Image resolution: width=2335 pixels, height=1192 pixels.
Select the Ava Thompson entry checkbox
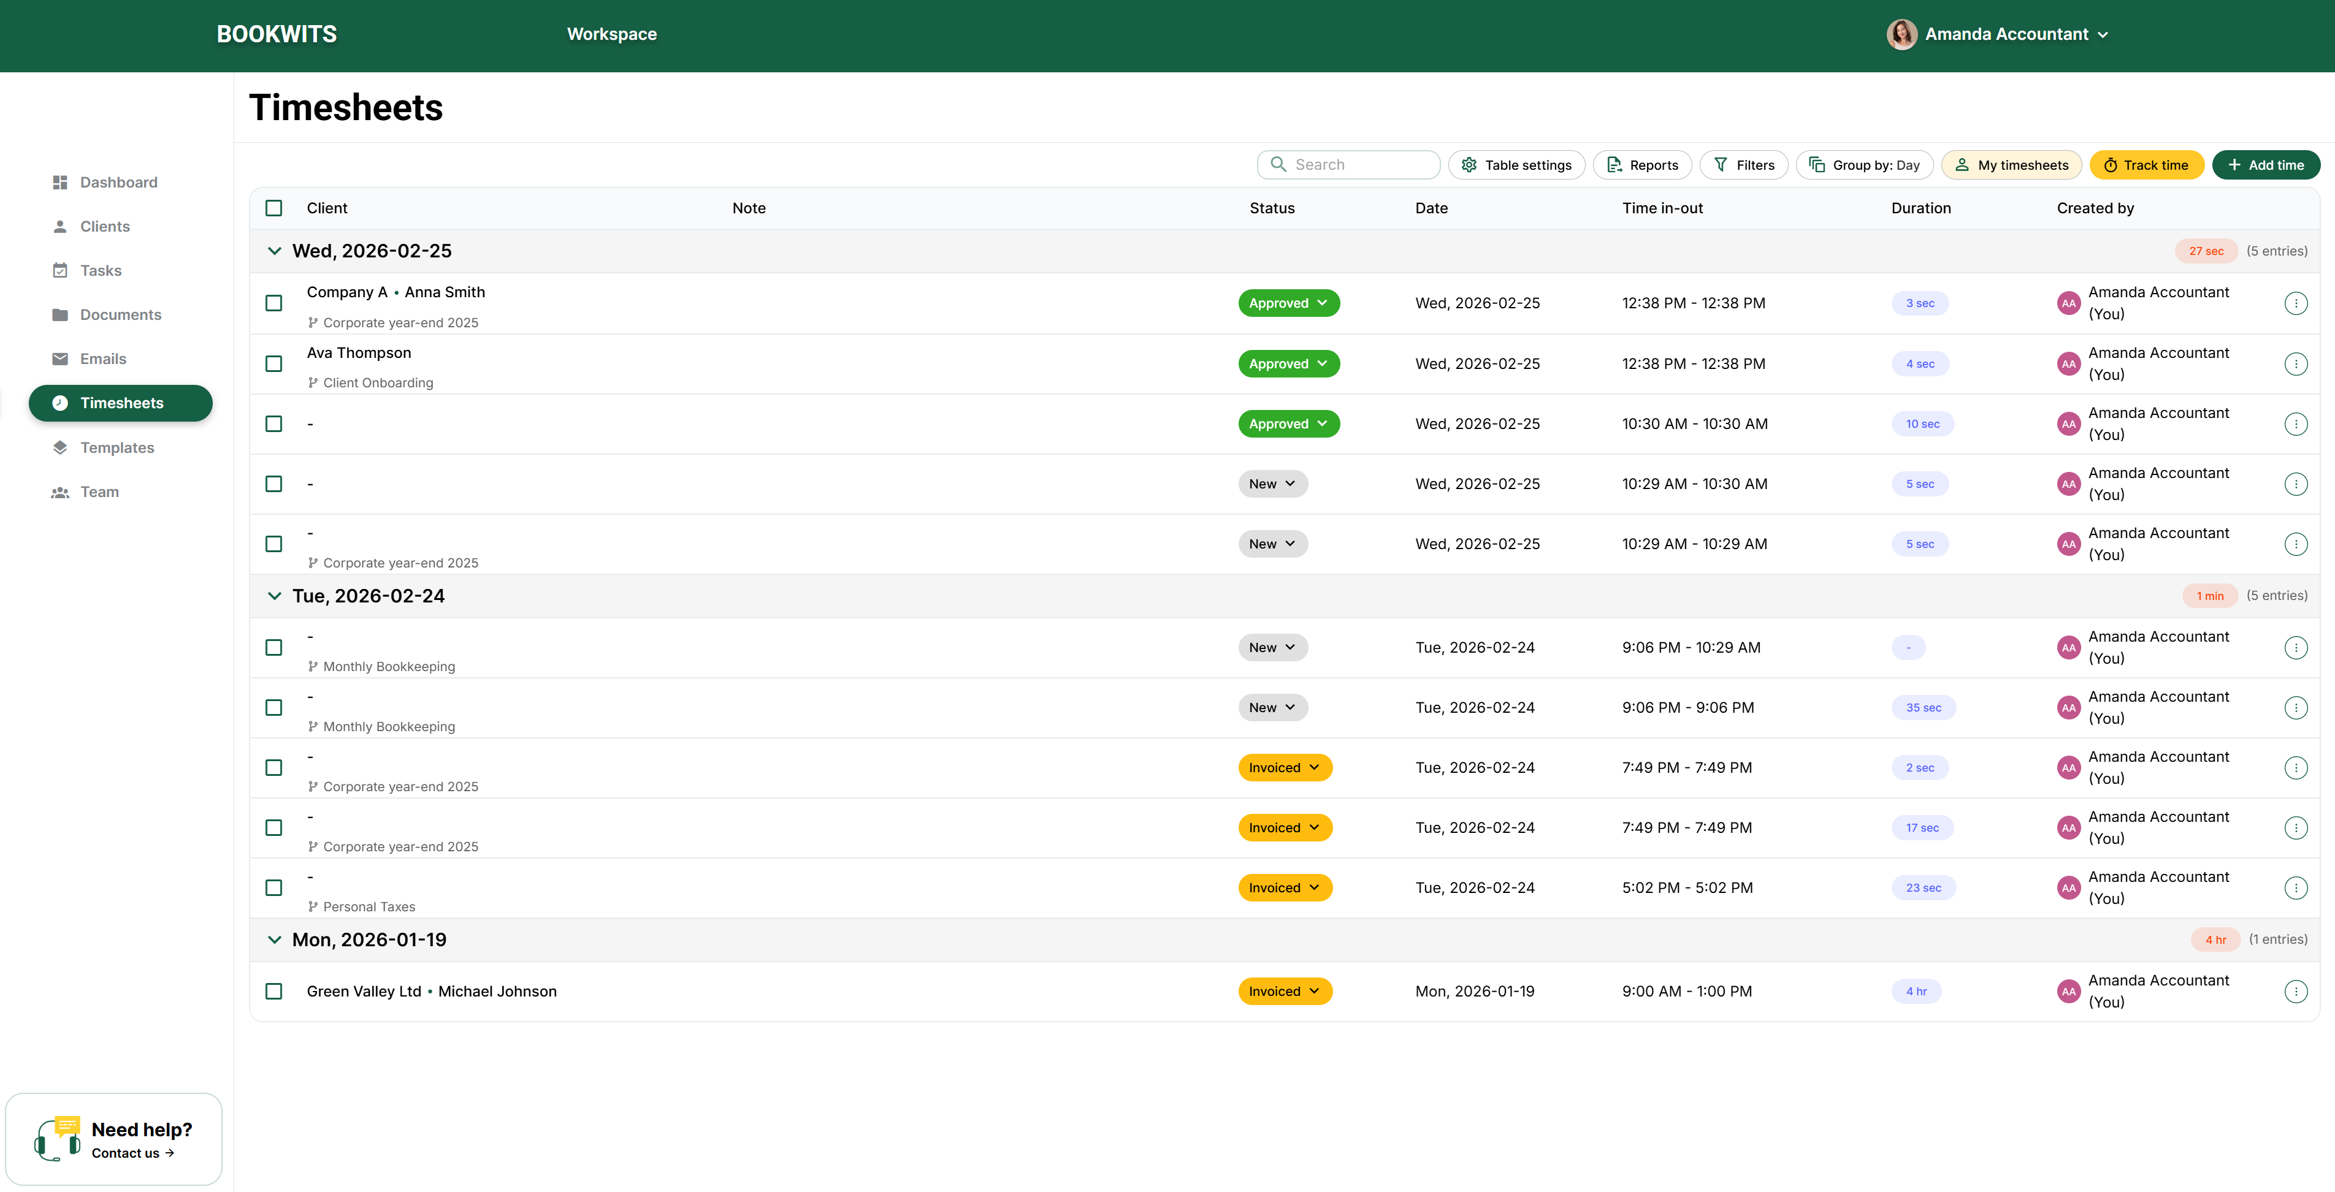273,364
